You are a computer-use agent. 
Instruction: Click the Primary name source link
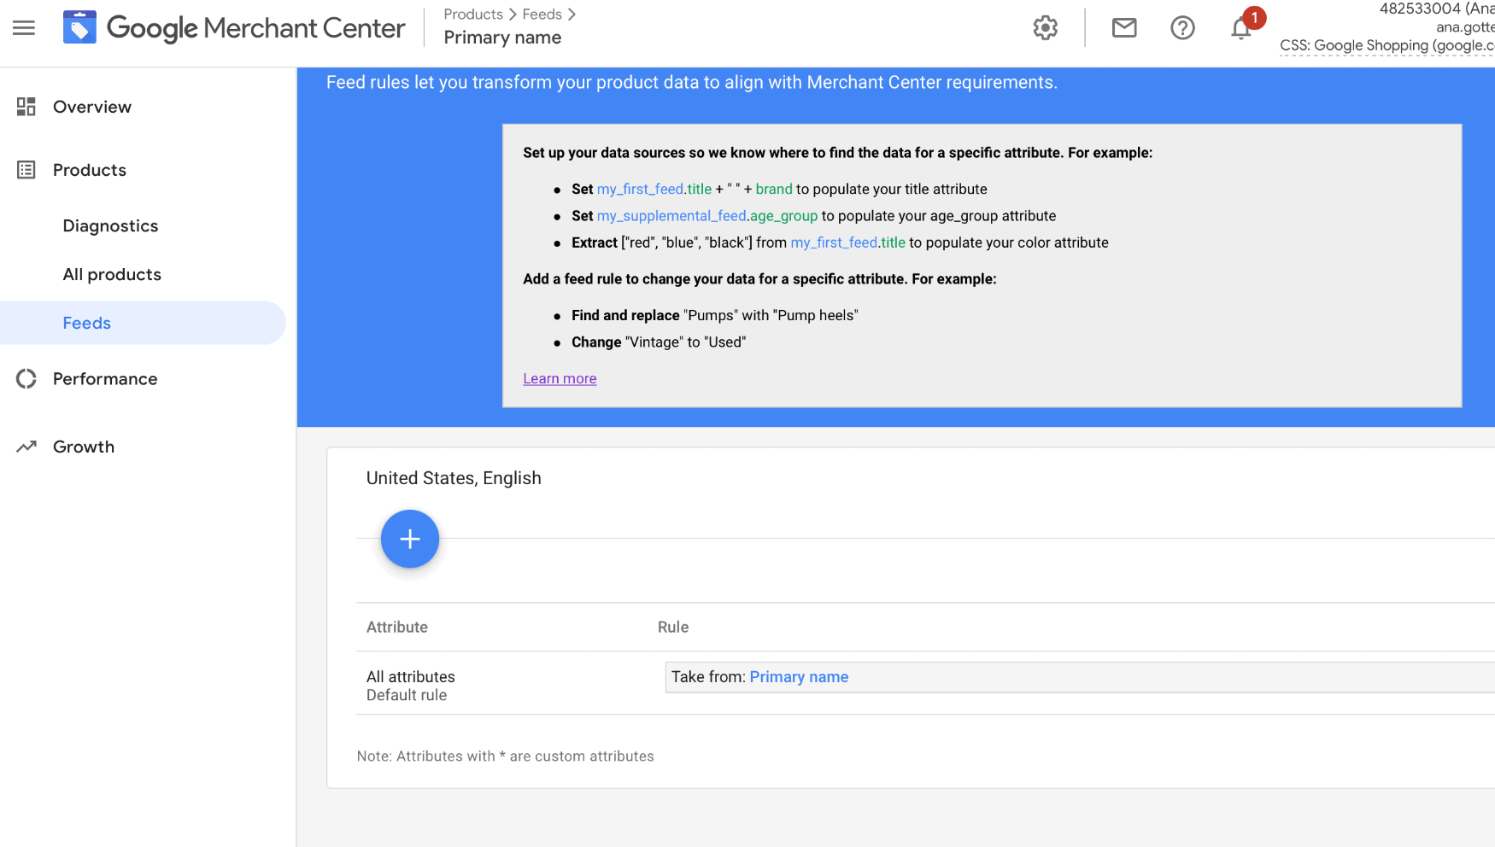pos(799,677)
